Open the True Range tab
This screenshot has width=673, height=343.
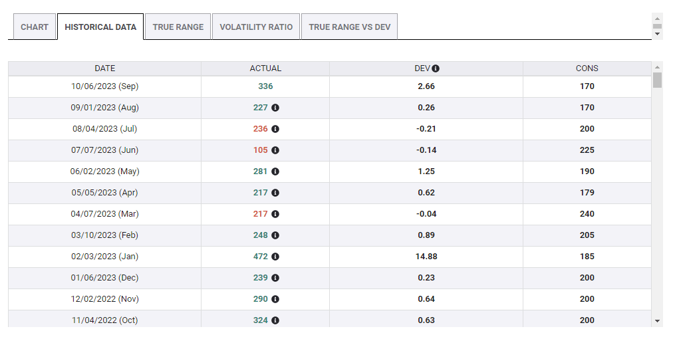click(178, 27)
